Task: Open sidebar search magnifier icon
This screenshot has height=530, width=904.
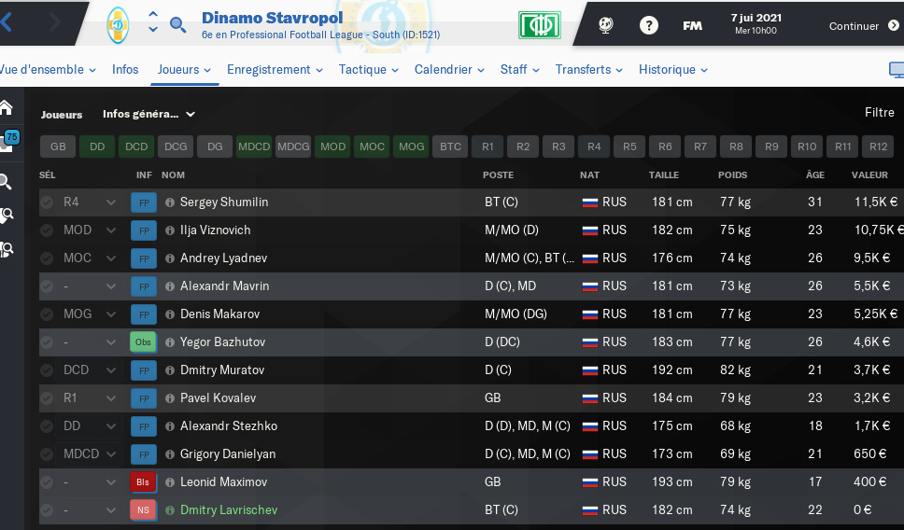Action: pos(6,182)
